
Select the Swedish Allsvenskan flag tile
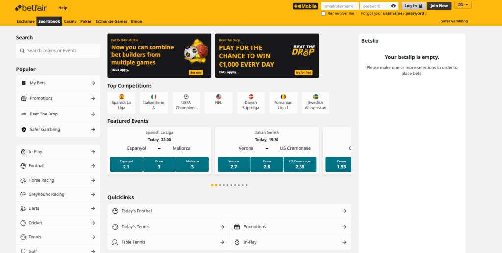pos(316,103)
